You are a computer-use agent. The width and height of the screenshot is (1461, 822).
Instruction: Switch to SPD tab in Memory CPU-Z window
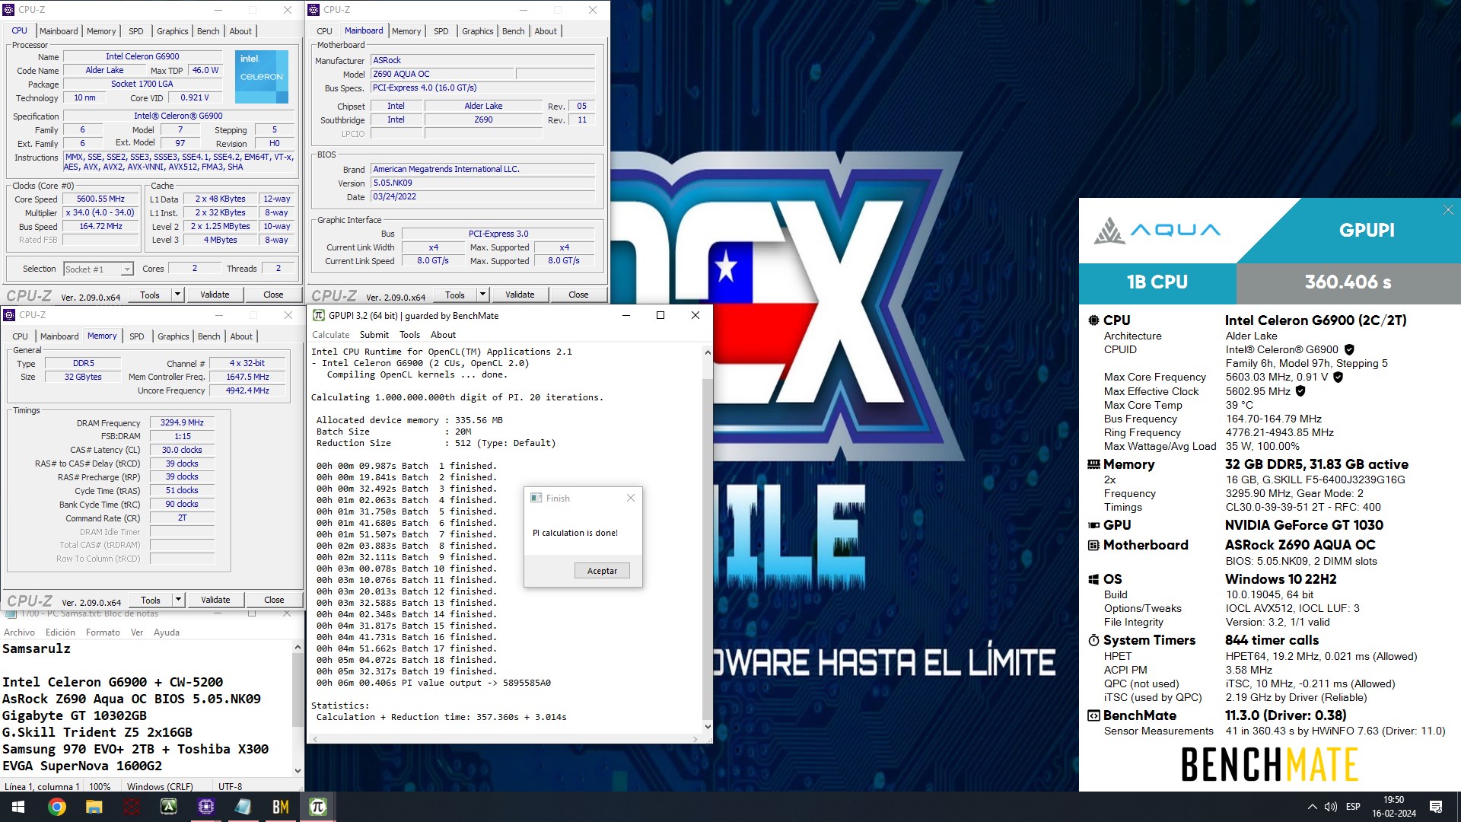(136, 336)
